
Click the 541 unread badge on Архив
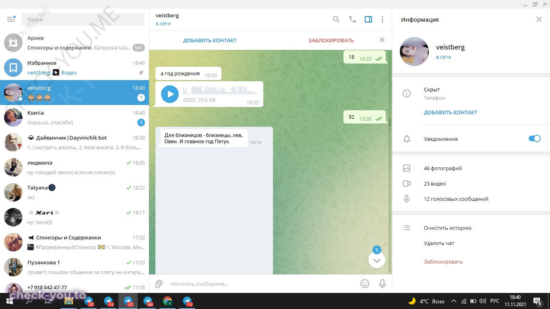point(139,48)
